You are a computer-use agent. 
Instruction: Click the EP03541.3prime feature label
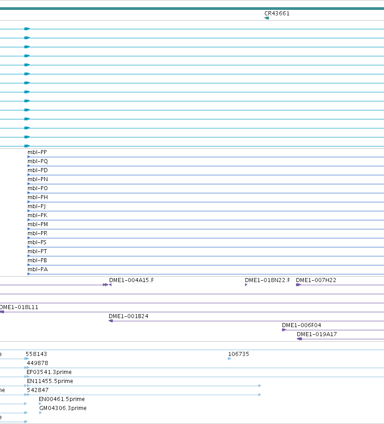pyautogui.click(x=49, y=372)
